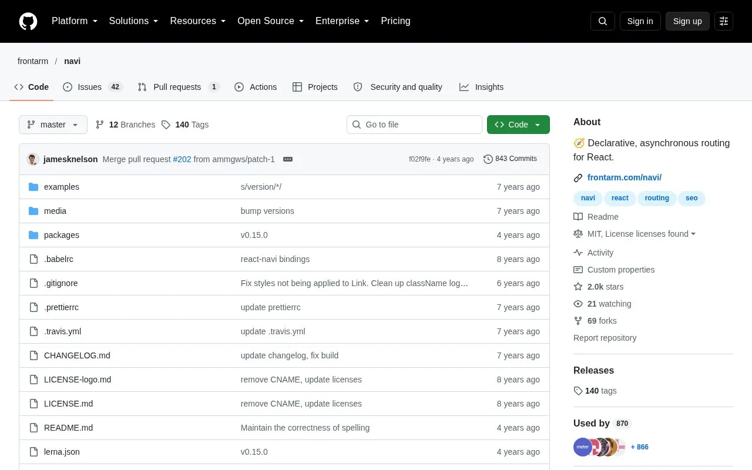The width and height of the screenshot is (752, 470).
Task: Open pull request #202 link
Action: coord(182,159)
